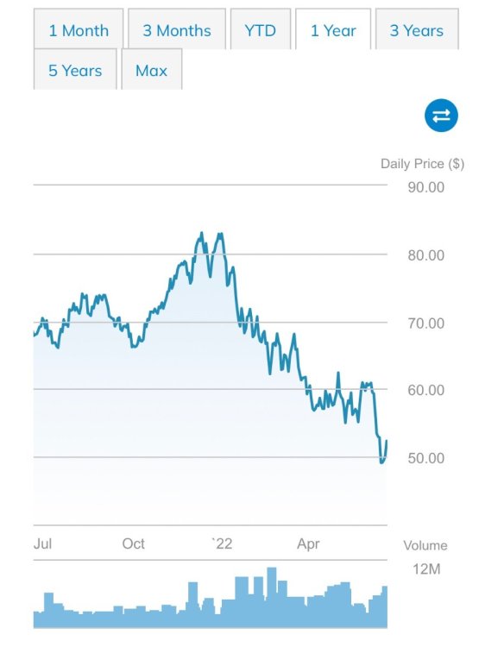
Task: Click the Jul date axis label
Action: click(42, 543)
